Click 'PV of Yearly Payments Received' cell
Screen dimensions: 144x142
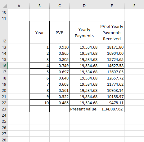point(112,32)
